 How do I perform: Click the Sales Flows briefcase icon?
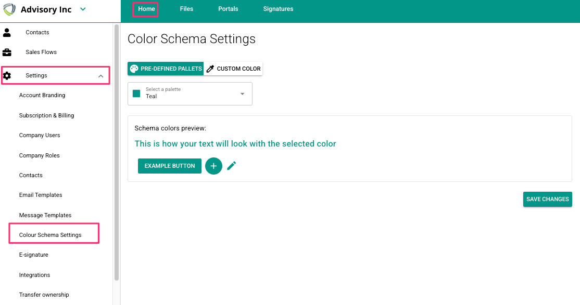tap(7, 52)
